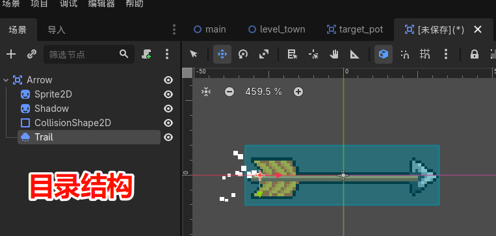Image resolution: width=496 pixels, height=236 pixels.
Task: Hide the Trail node
Action: (x=168, y=137)
